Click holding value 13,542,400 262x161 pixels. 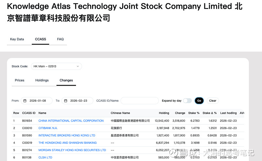(x=162, y=121)
